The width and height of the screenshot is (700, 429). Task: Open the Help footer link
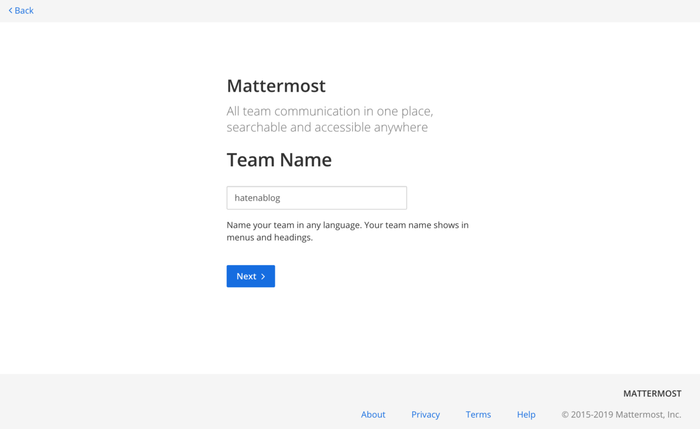[x=526, y=414]
